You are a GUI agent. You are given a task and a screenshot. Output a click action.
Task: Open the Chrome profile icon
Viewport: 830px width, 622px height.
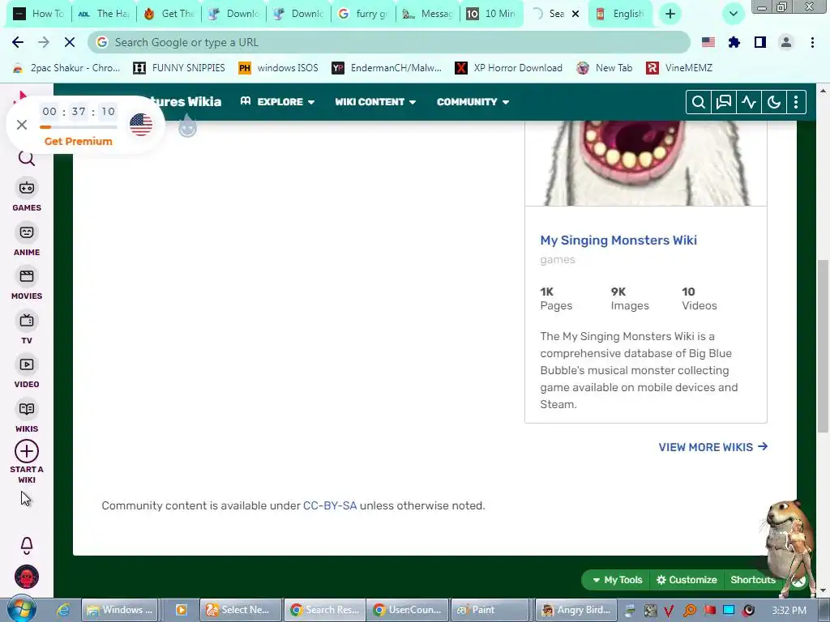786,42
